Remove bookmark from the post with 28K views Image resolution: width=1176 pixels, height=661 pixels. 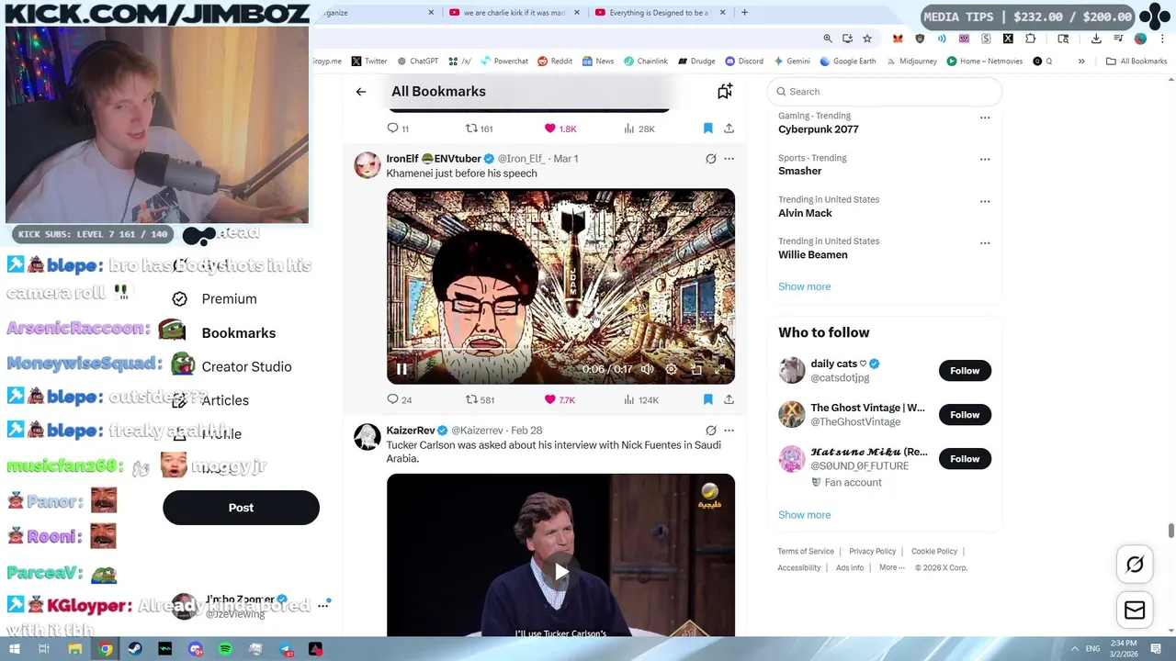point(707,129)
